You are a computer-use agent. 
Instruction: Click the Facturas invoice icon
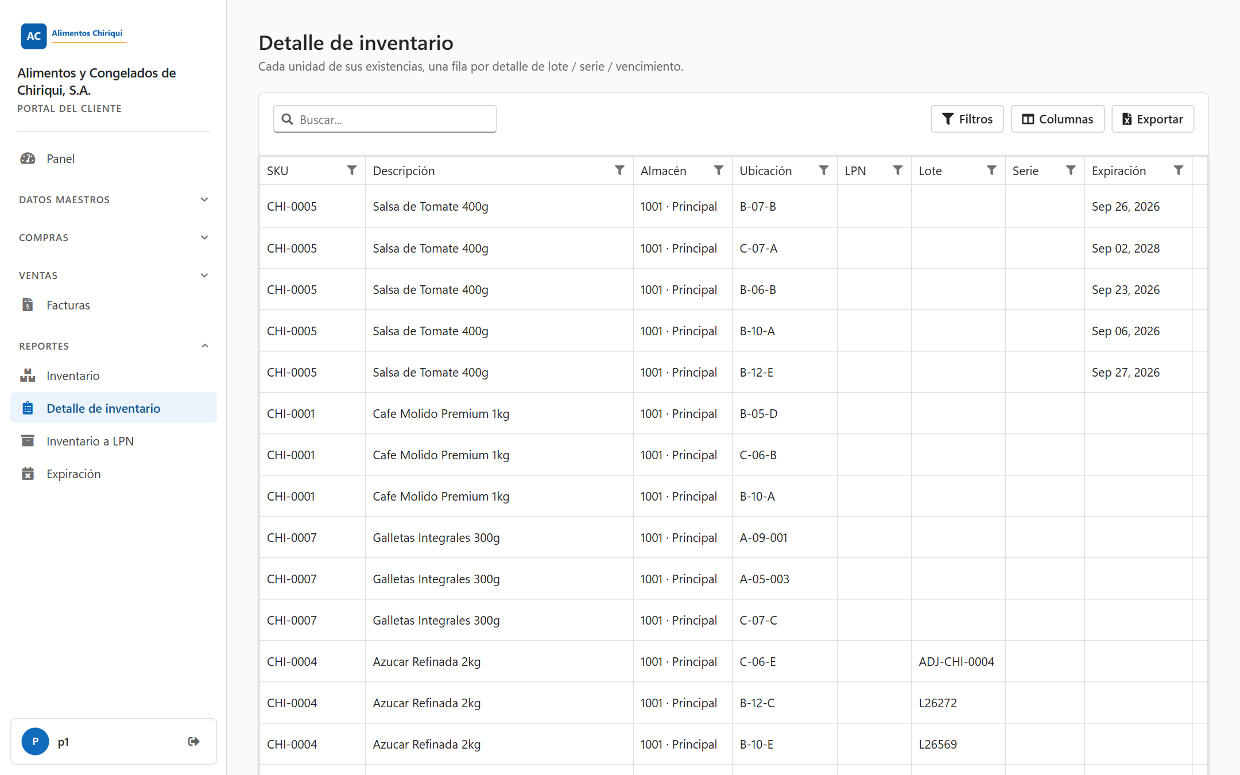click(28, 305)
